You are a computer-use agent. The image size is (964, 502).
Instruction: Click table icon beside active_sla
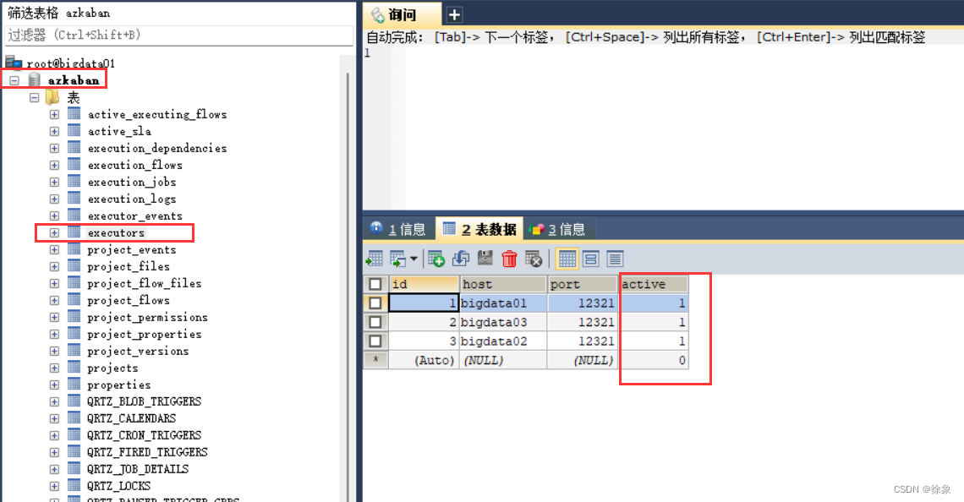point(74,131)
